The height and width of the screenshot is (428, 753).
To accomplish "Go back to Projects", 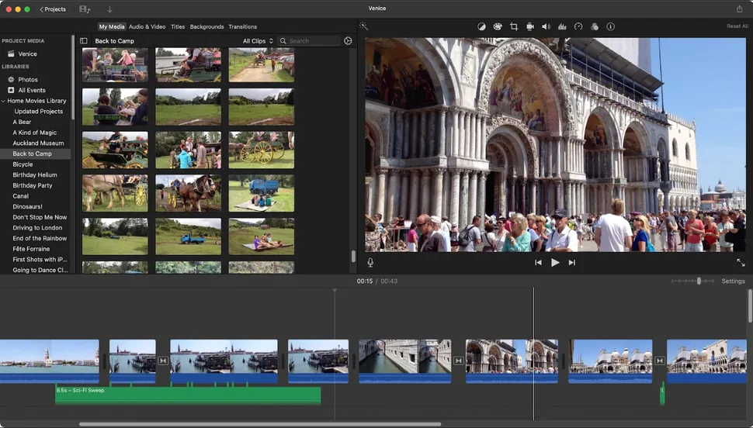I will click(53, 9).
